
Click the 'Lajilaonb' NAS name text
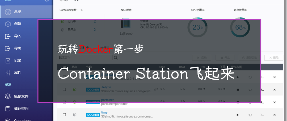pyautogui.click(x=126, y=34)
